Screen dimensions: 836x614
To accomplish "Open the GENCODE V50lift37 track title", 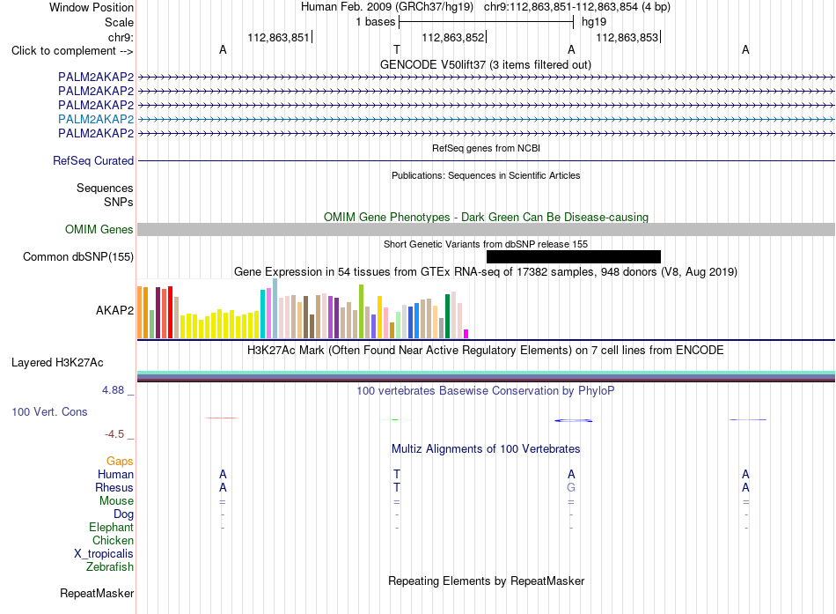I will point(486,64).
